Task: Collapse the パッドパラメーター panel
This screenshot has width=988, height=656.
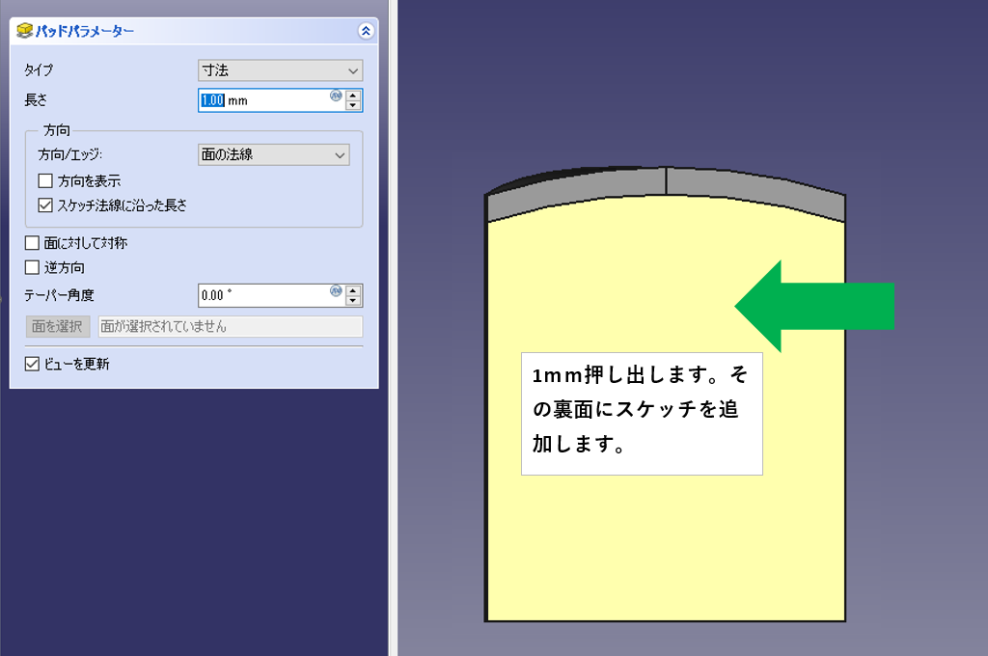Action: [365, 31]
